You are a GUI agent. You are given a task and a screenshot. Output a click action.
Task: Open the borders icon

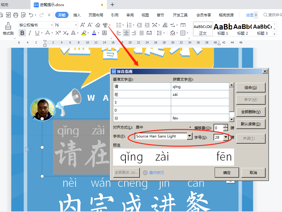point(183,33)
